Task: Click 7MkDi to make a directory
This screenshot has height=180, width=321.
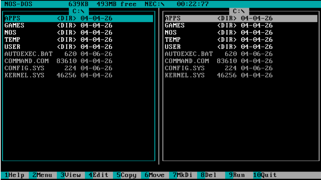Action: [183, 175]
